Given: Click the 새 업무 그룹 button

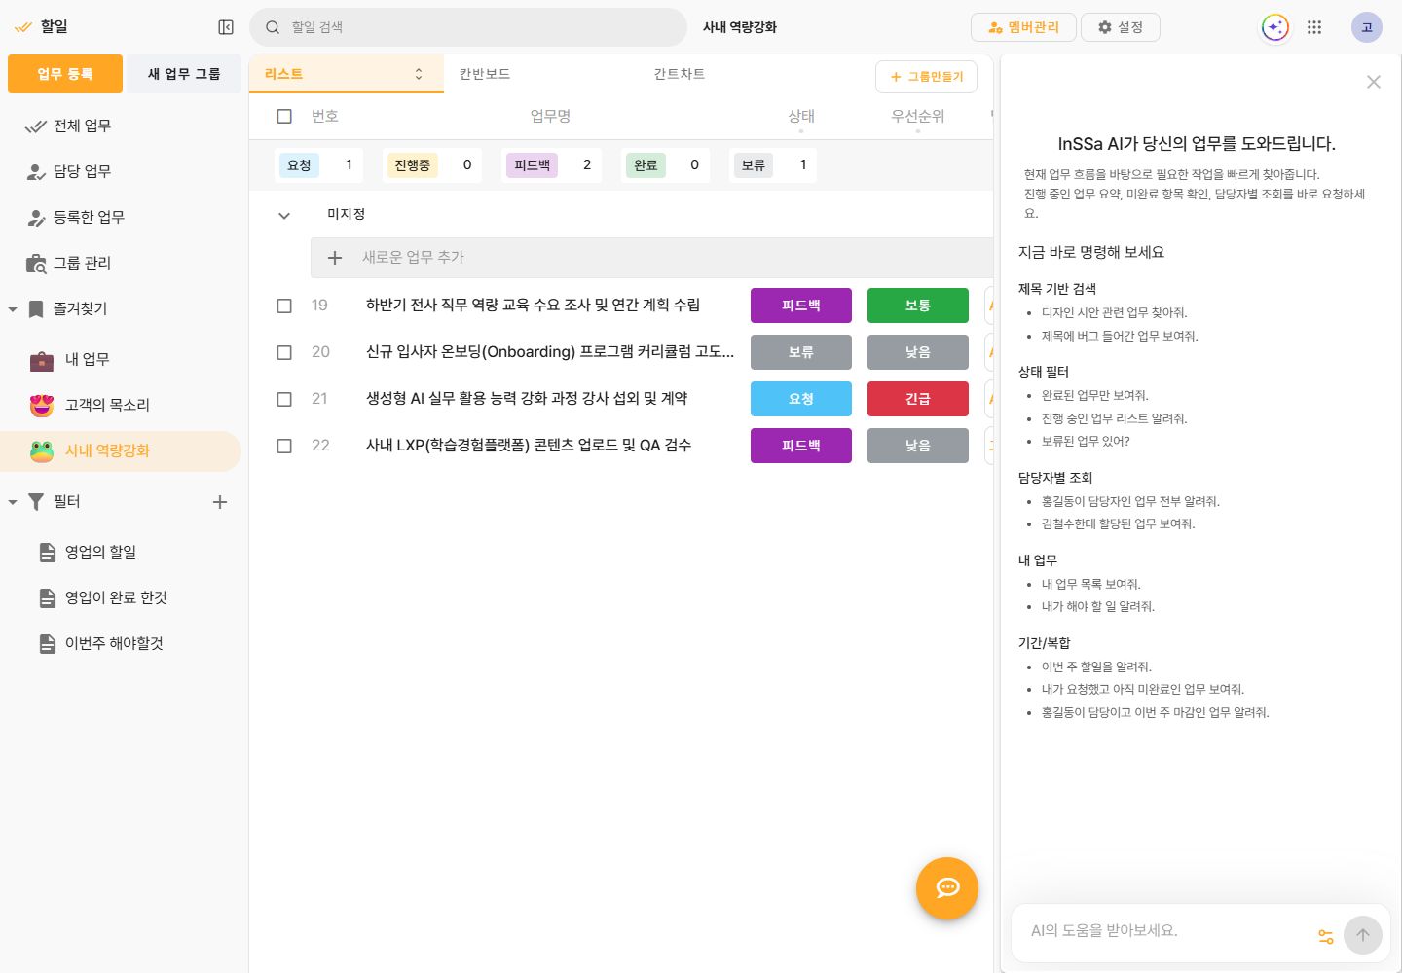Looking at the screenshot, I should (x=184, y=74).
